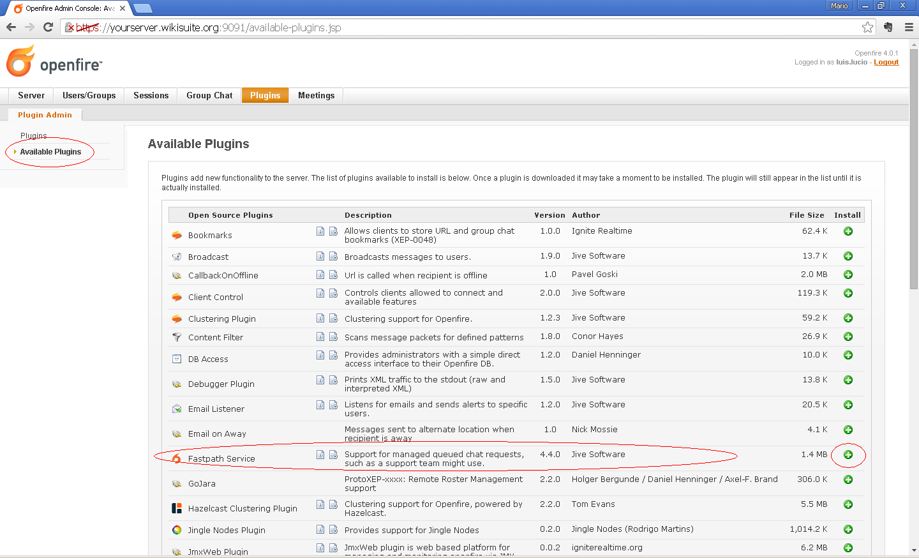Open the Fastpath Service changelog icon

point(333,455)
